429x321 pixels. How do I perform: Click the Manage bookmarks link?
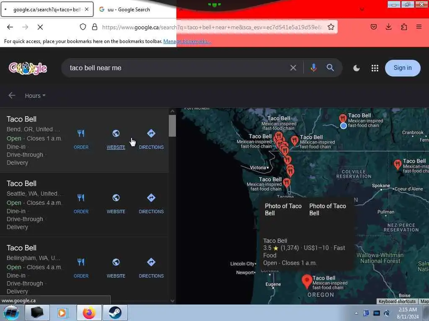point(187,41)
